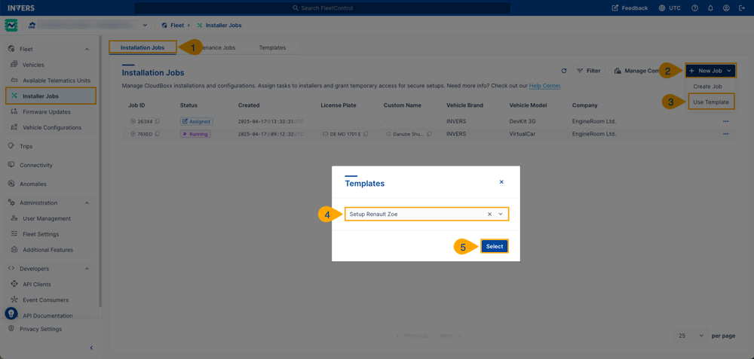This screenshot has width=754, height=359.
Task: Click the logout icon in header
Action: pyautogui.click(x=742, y=8)
